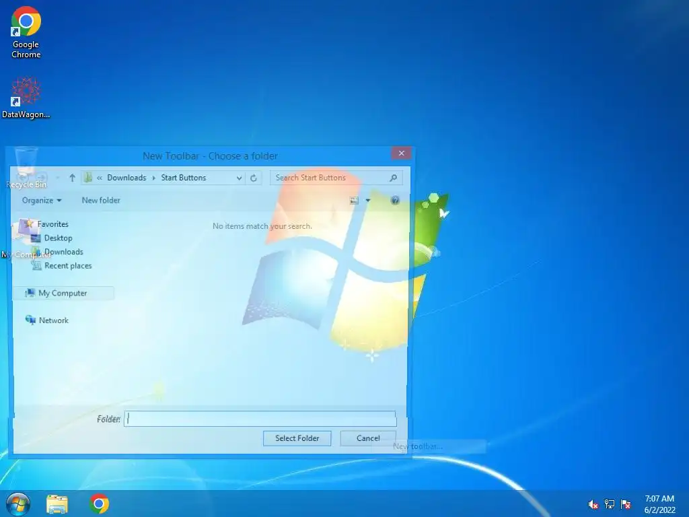Launch Chrome from the taskbar
The width and height of the screenshot is (689, 517).
pos(100,504)
